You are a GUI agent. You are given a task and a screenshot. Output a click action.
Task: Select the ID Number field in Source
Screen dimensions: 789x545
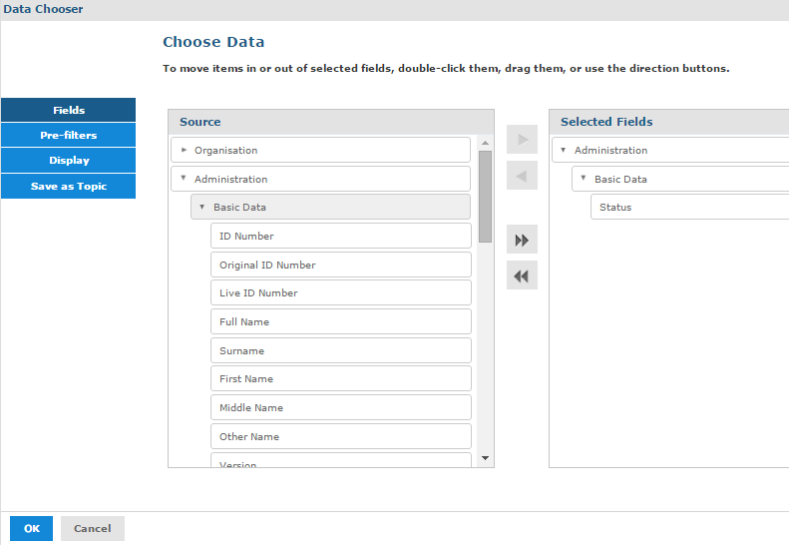click(340, 237)
